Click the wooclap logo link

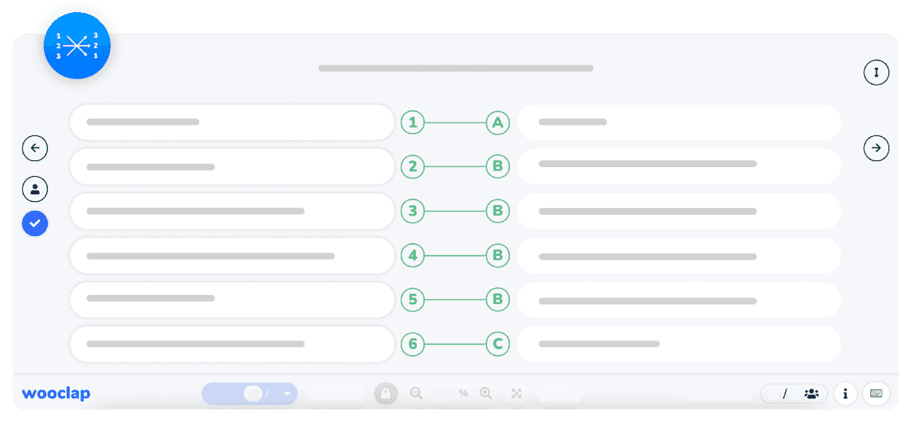click(x=56, y=393)
